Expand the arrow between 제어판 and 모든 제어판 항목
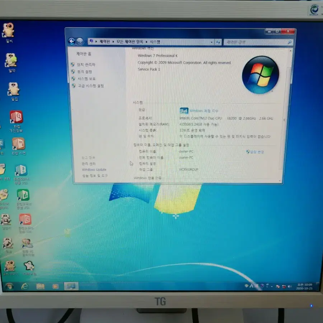The image size is (323, 323). (x=113, y=42)
